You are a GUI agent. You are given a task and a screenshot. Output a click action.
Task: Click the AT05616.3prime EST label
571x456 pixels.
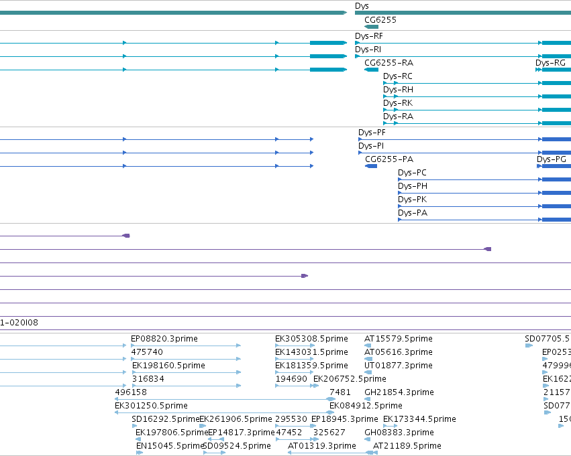[x=399, y=352]
